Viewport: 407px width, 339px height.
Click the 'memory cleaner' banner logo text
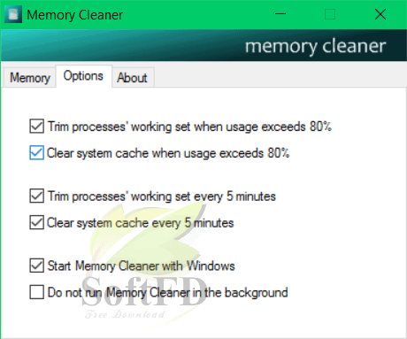point(316,46)
